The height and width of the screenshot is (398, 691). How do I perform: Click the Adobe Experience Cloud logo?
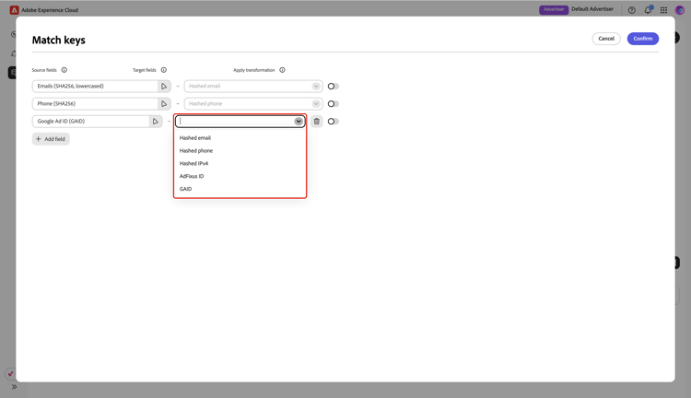[x=14, y=10]
